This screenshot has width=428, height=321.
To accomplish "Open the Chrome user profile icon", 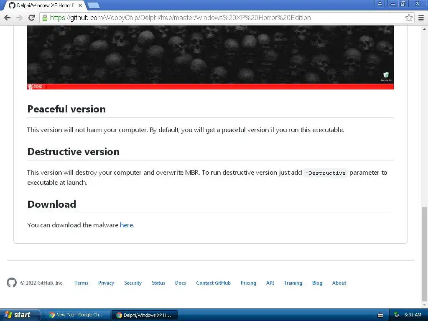I will coord(380,3).
